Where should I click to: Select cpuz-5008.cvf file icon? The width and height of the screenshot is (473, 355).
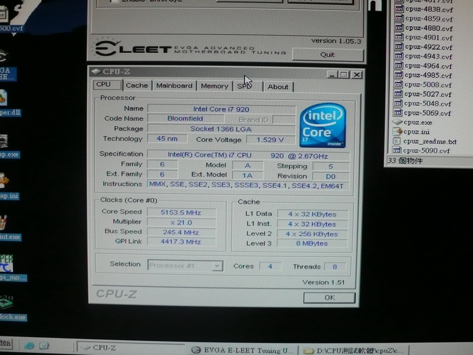[x=398, y=84]
